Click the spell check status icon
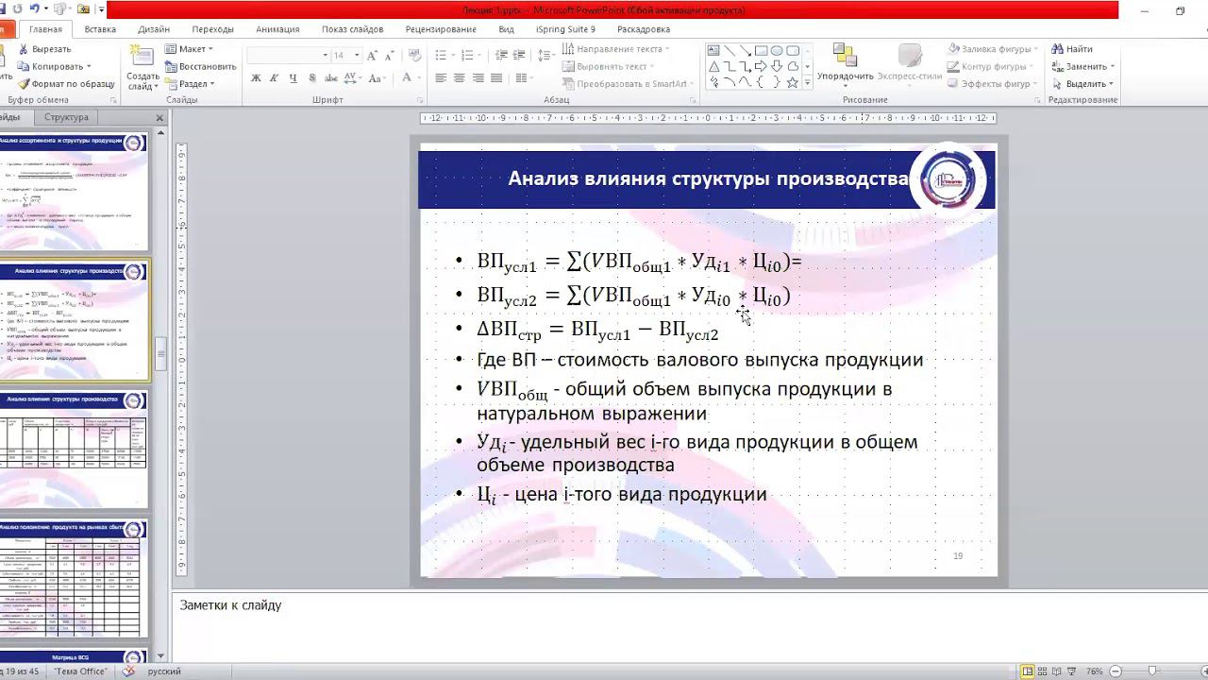This screenshot has width=1208, height=680. [128, 671]
